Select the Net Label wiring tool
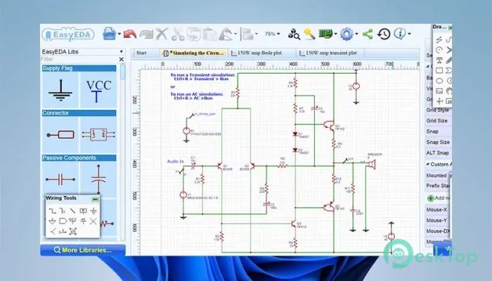The image size is (492, 281). [x=83, y=211]
